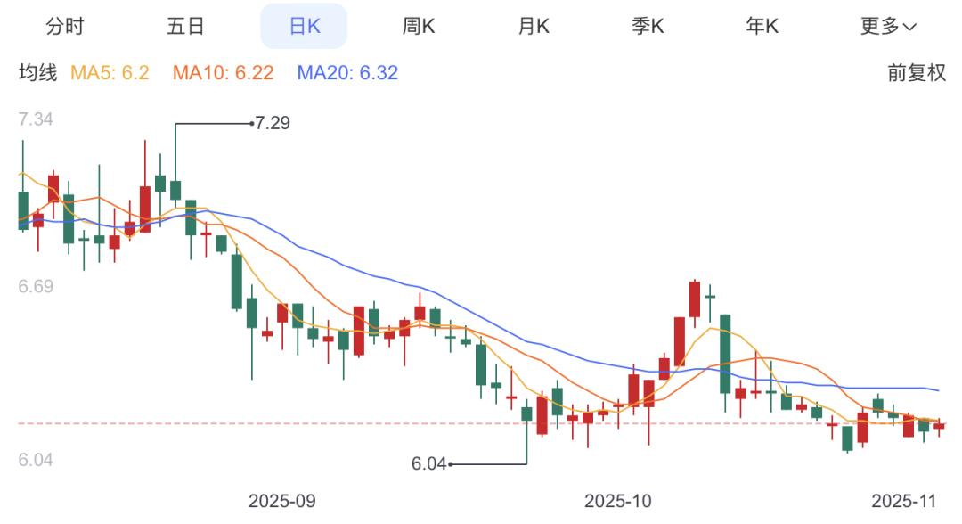Click the 2025-10 date axis label
Viewport: 962px width, 524px height.
(617, 501)
